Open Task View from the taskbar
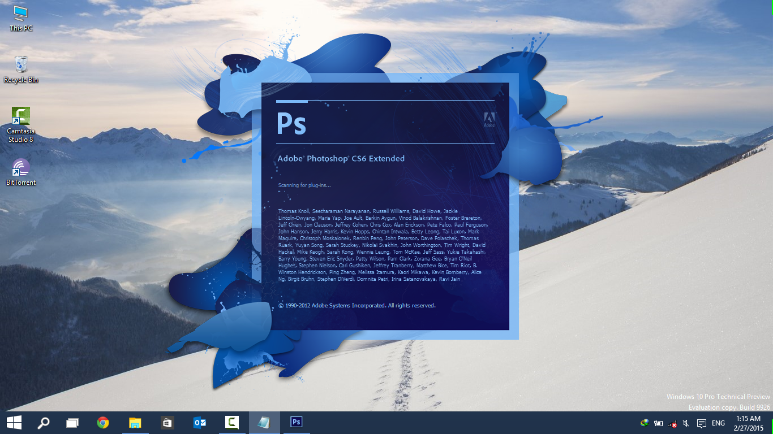Image resolution: width=773 pixels, height=434 pixels. coord(72,422)
